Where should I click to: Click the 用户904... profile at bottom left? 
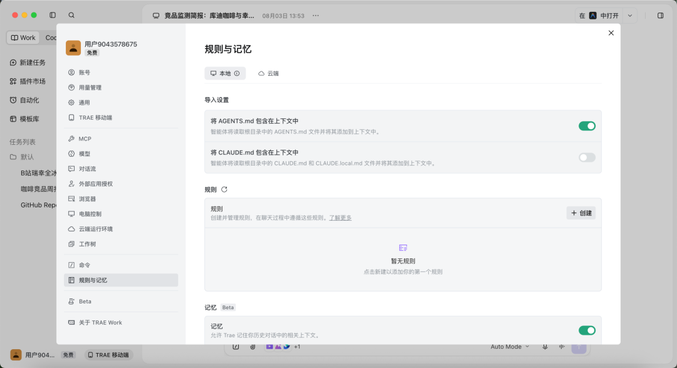tap(33, 355)
